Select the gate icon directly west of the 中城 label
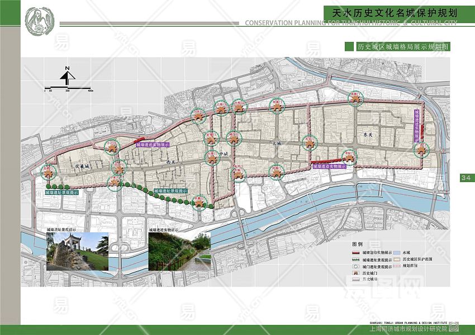This screenshot has height=335, width=475. 212,158
